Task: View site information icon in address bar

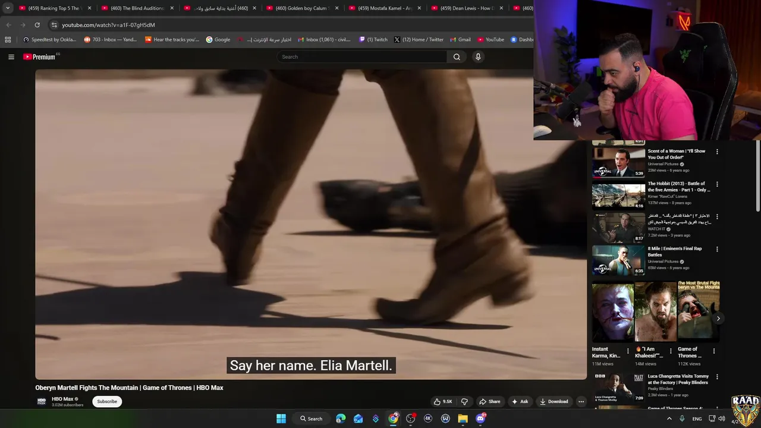Action: pos(54,25)
